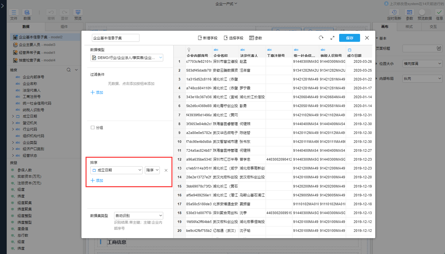
Task: Open the 数据模型 data model dropdown
Action: [x=127, y=58]
